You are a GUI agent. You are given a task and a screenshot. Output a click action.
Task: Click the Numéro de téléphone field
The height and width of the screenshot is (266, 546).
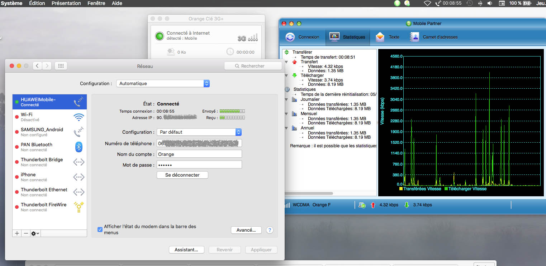[x=199, y=143]
